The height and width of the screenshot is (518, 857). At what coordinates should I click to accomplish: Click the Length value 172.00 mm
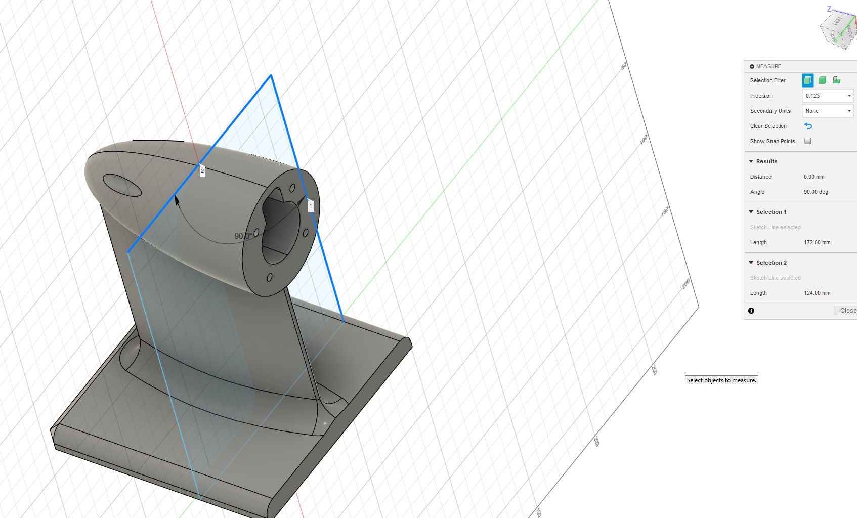[x=817, y=242]
